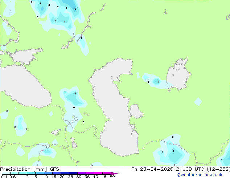The image size is (230, 178).
Task: Click the 0.1–0.5 mm palest legend swatch
Action: (x=6, y=173)
